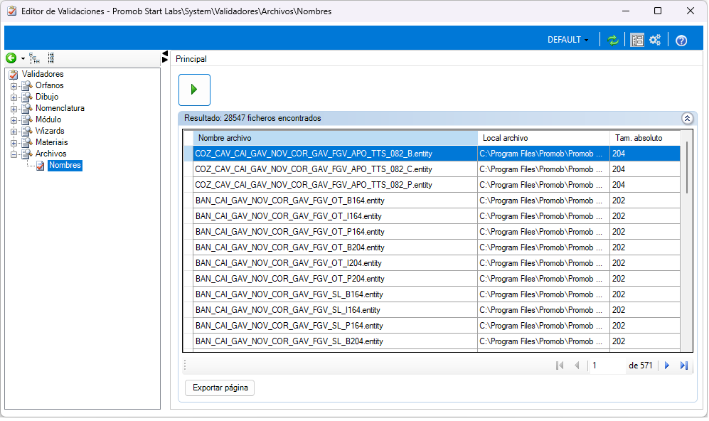Expand the Nomenclatura tree node
The image size is (709, 421).
click(14, 109)
